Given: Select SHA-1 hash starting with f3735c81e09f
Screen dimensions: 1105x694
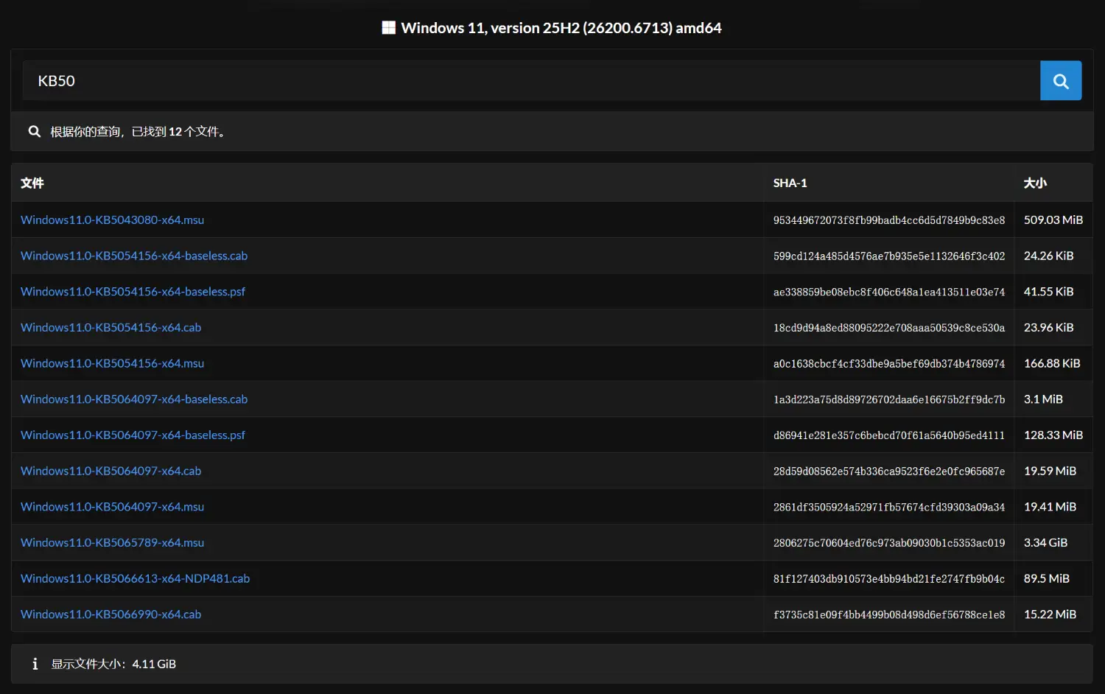Looking at the screenshot, I should click(x=889, y=614).
